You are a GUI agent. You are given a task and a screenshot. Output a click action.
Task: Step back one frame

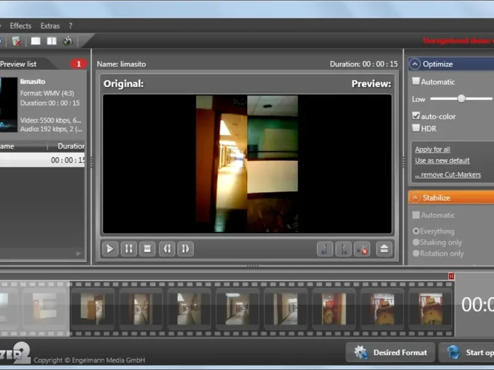pos(167,249)
